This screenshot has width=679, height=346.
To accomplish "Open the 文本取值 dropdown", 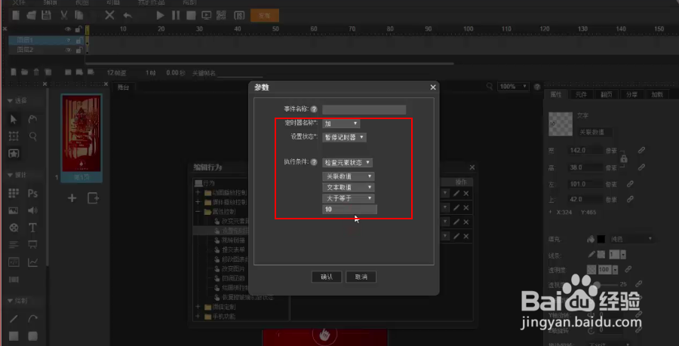I will point(349,187).
